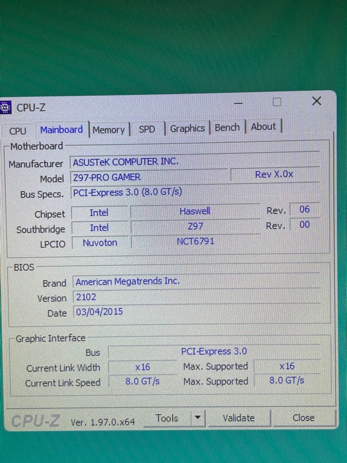Click the Tools button
Image resolution: width=347 pixels, height=463 pixels.
click(x=167, y=418)
